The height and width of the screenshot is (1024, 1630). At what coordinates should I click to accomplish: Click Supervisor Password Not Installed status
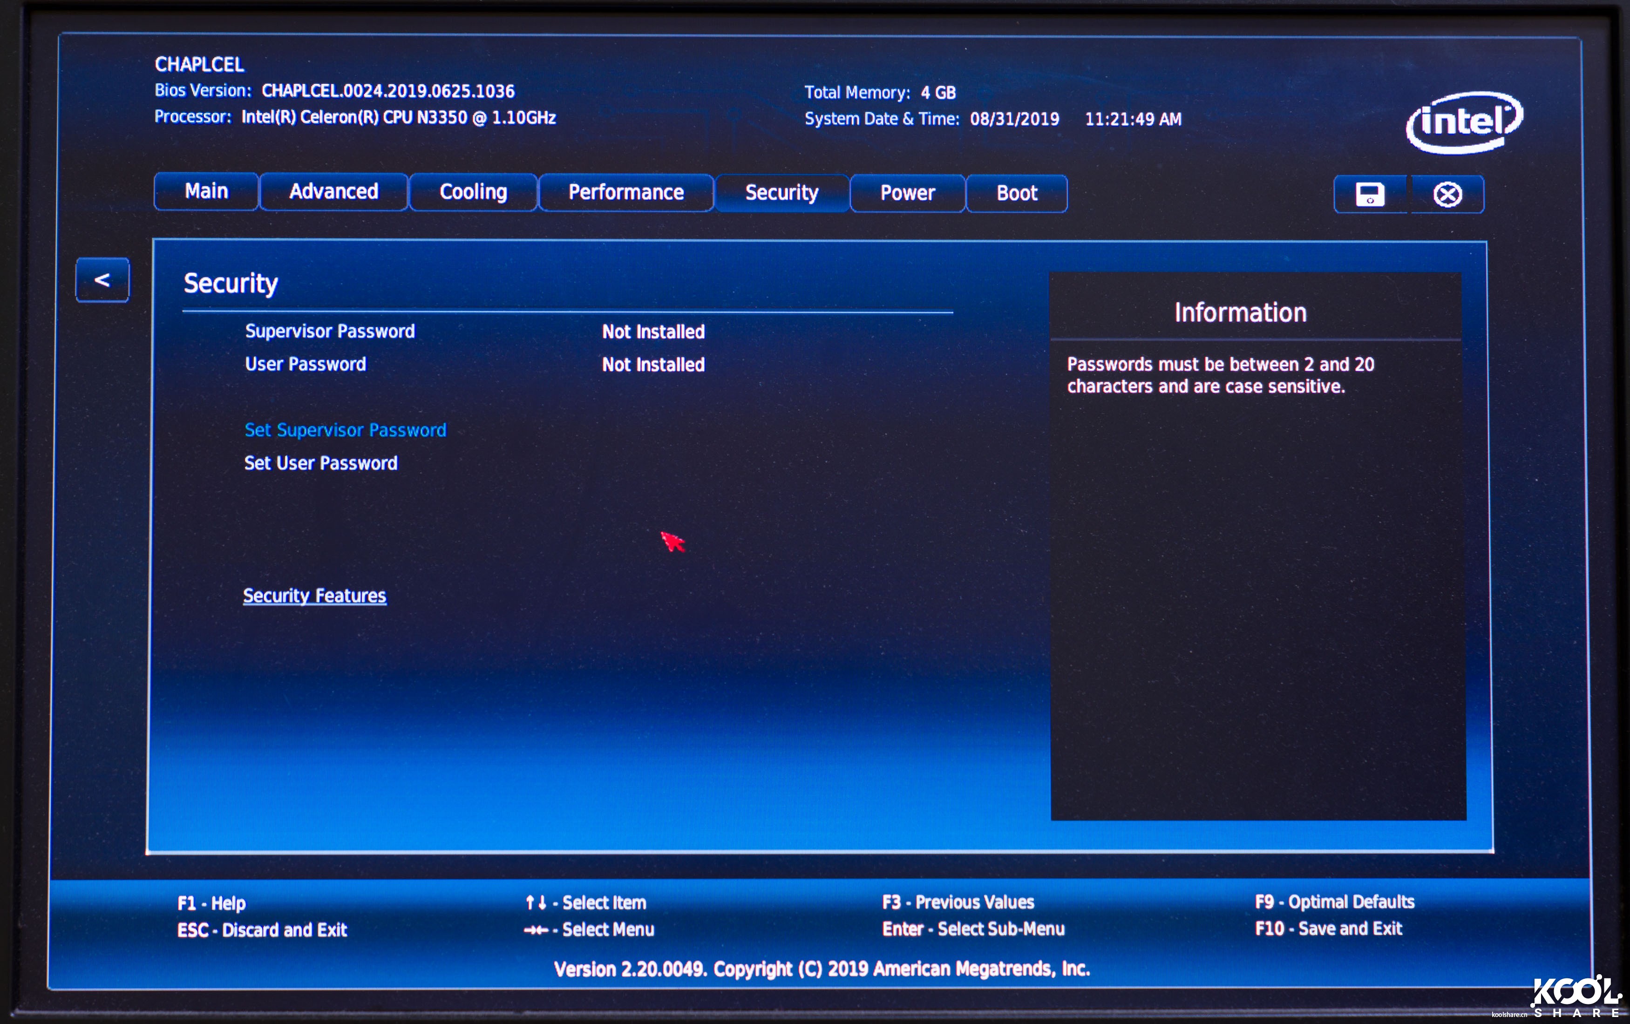point(653,332)
